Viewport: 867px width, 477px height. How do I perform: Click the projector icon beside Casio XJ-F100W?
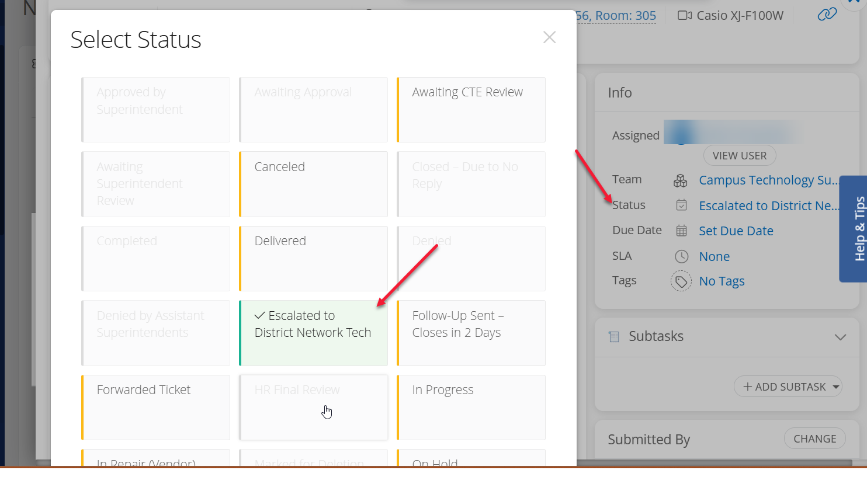click(684, 16)
